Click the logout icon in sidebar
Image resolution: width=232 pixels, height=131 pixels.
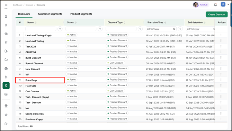pos(6,124)
